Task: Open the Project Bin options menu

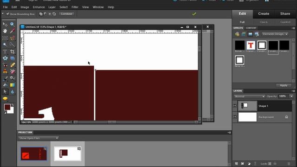Action: 229,132
